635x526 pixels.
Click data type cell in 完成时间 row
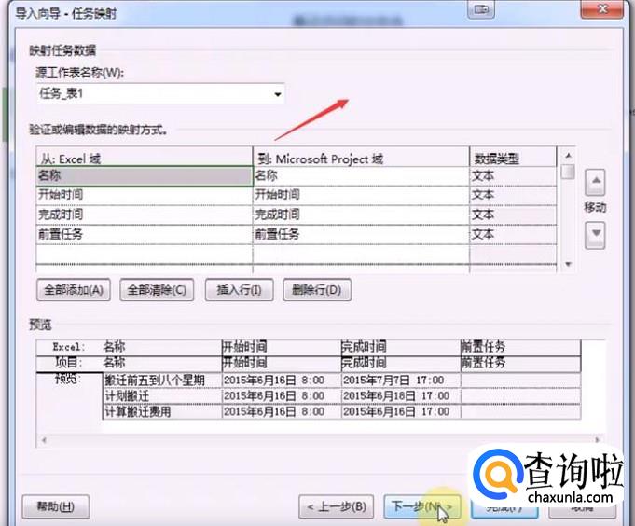(x=513, y=215)
